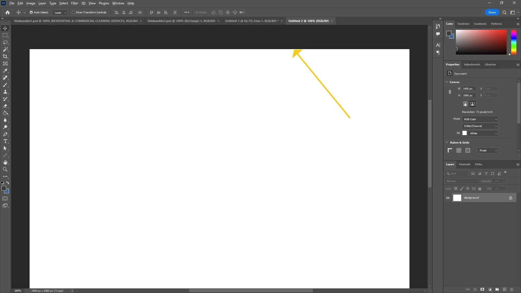The image size is (521, 293).
Task: Select the Horizontal Type tool
Action: pos(5,141)
